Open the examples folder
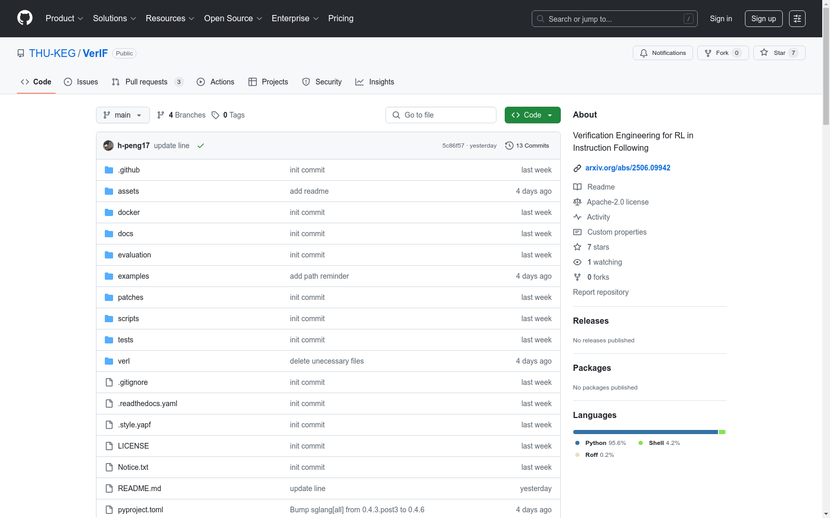 point(133,276)
